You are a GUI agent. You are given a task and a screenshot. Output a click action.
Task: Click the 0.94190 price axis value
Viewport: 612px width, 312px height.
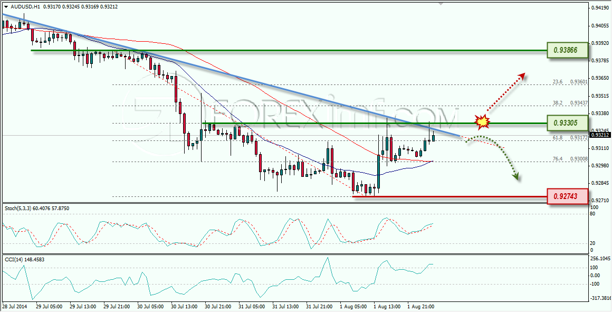(x=600, y=7)
